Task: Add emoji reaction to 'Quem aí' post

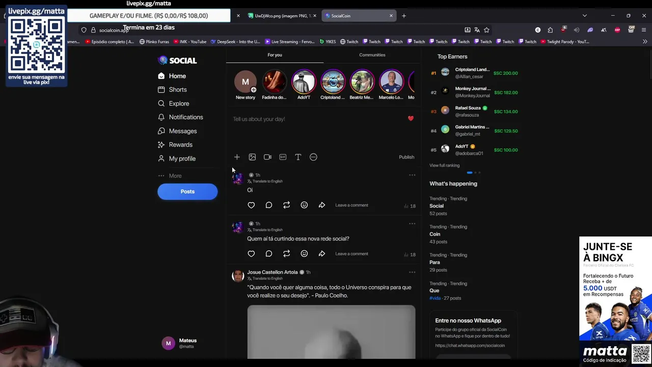Action: [304, 254]
